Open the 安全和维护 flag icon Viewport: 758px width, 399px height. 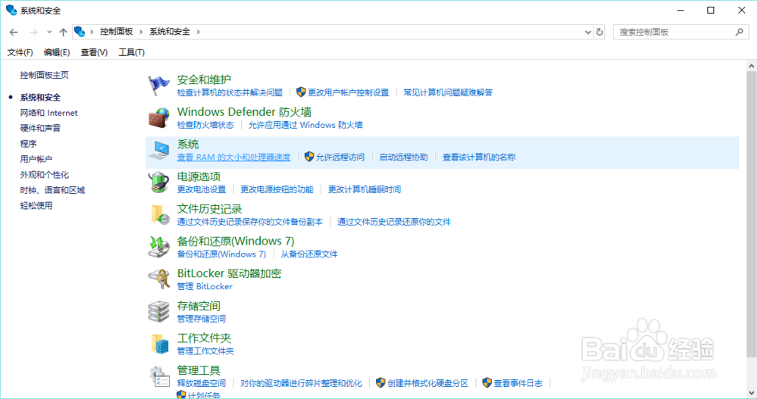click(x=158, y=86)
